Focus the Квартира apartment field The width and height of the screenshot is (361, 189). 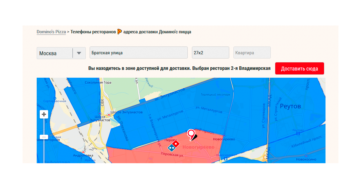(252, 52)
